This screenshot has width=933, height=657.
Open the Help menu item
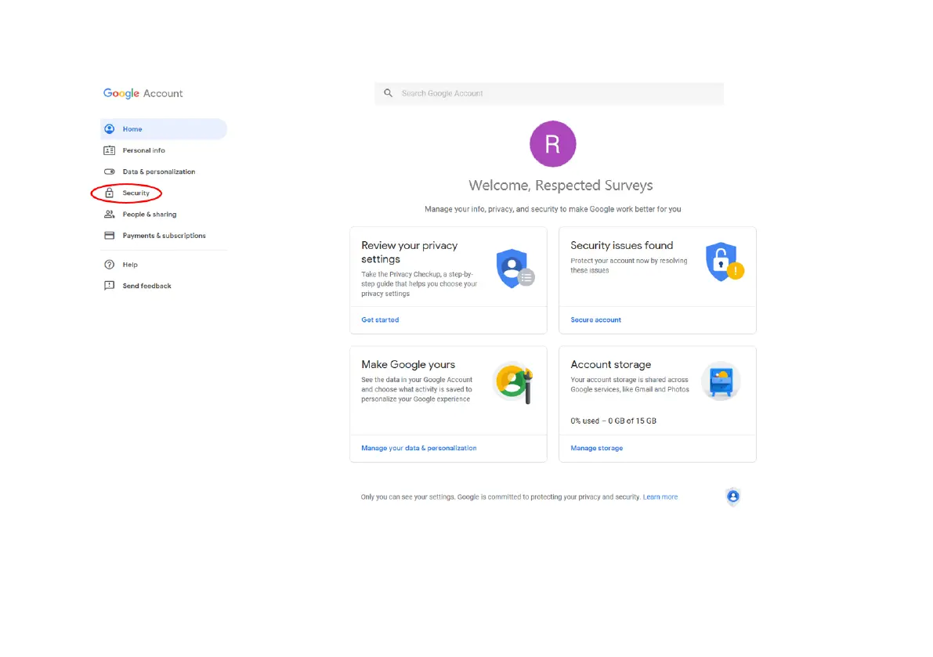point(164,265)
